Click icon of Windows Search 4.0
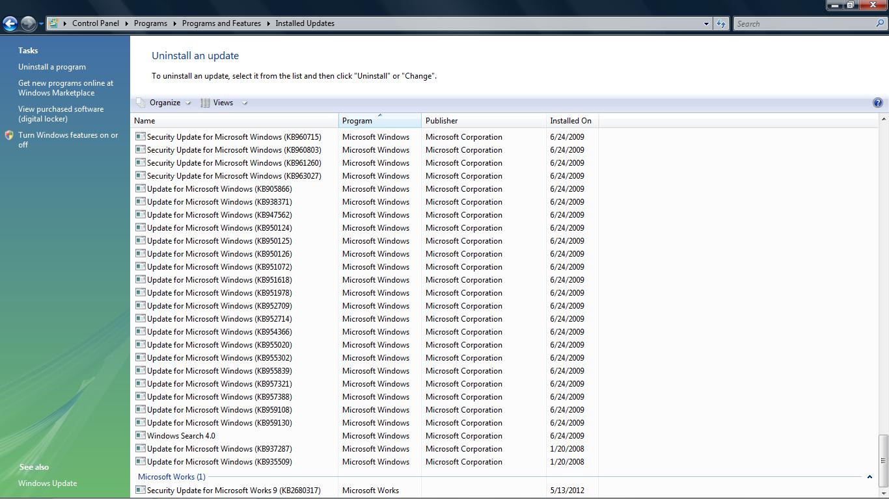Screen dimensions: 889x499 click(140, 435)
